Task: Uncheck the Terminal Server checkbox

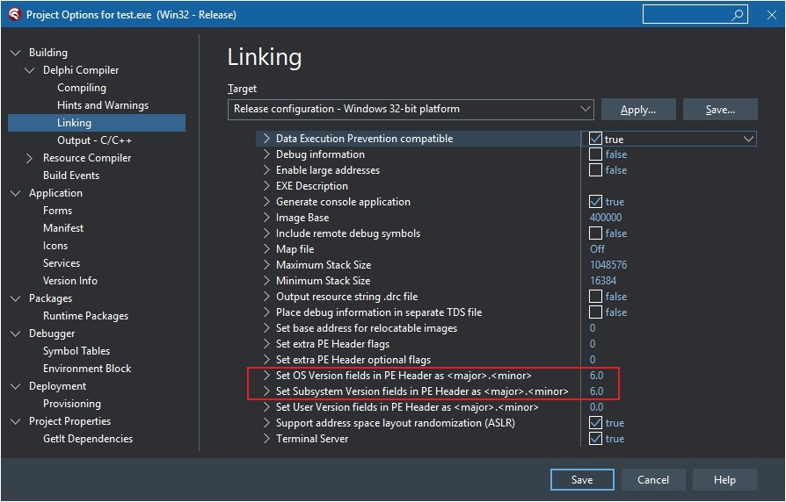Action: point(595,439)
